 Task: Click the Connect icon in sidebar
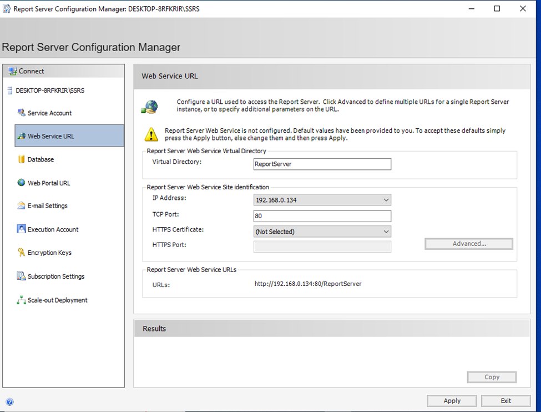pos(12,71)
